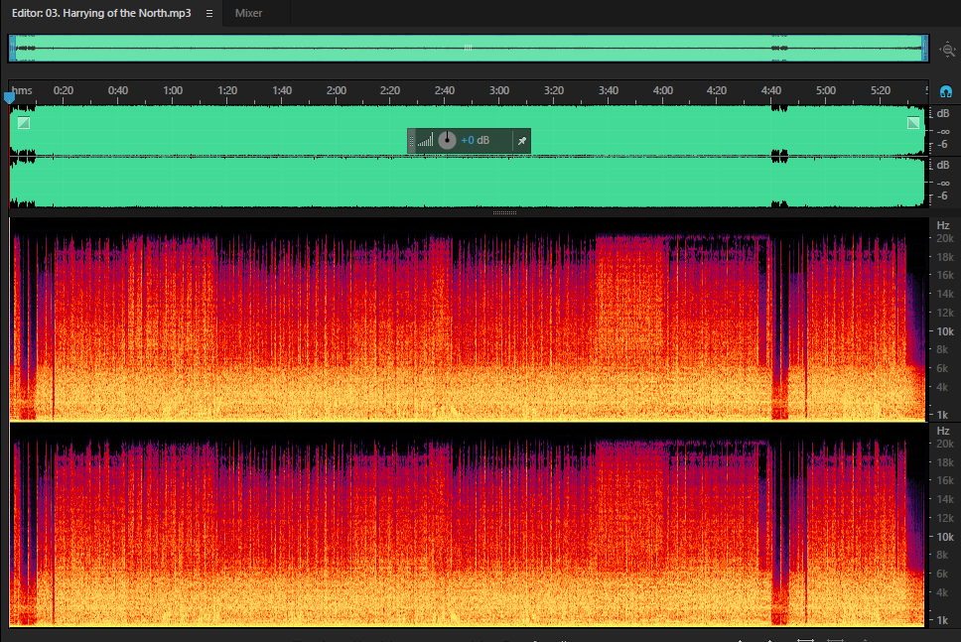Click the hms label on the time ruler

(22, 90)
